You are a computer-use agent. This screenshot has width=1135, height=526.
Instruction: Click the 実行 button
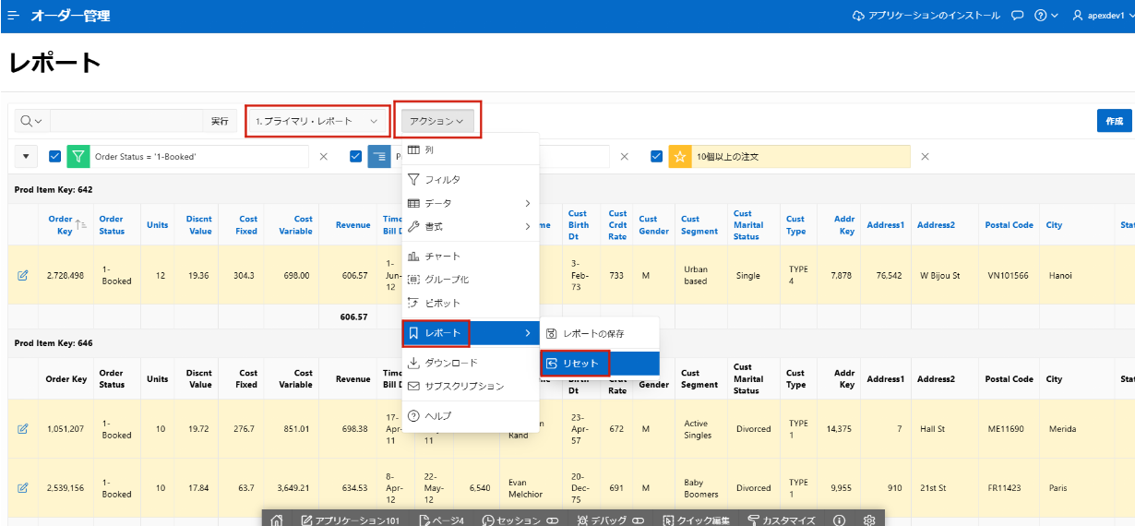[220, 121]
